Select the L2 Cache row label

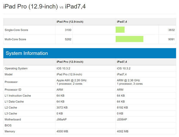click(x=11, y=108)
